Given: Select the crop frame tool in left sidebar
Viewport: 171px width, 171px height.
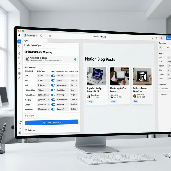Looking at the screenshot, I should coord(19,58).
